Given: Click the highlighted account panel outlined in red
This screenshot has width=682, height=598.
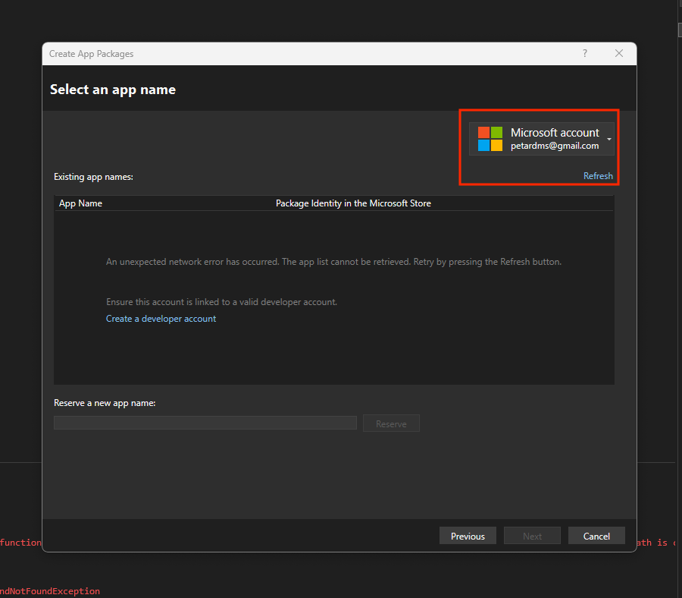Looking at the screenshot, I should pyautogui.click(x=540, y=147).
